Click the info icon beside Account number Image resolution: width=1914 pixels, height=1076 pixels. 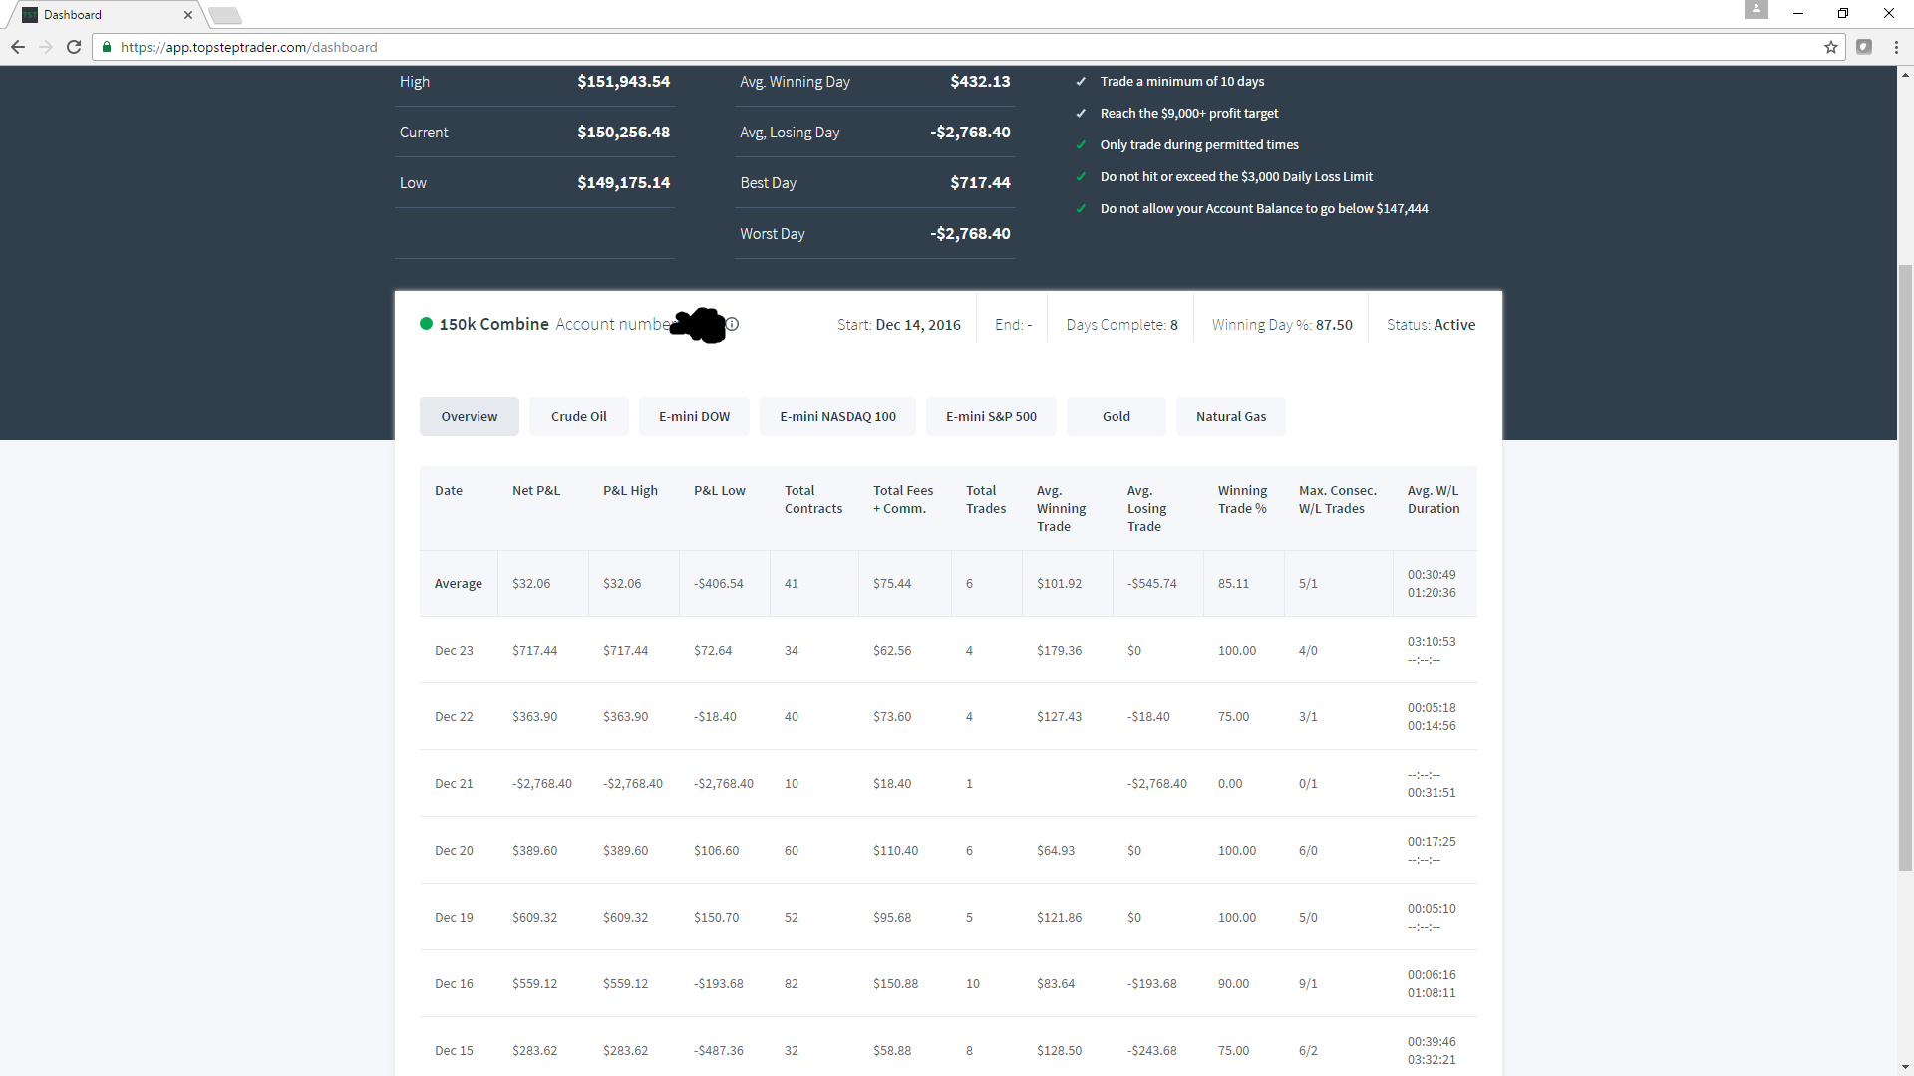(732, 324)
